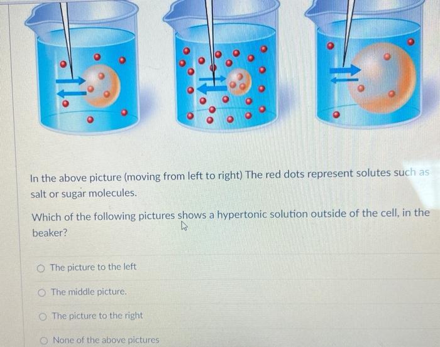Click "The middle picture." label text

(89, 292)
